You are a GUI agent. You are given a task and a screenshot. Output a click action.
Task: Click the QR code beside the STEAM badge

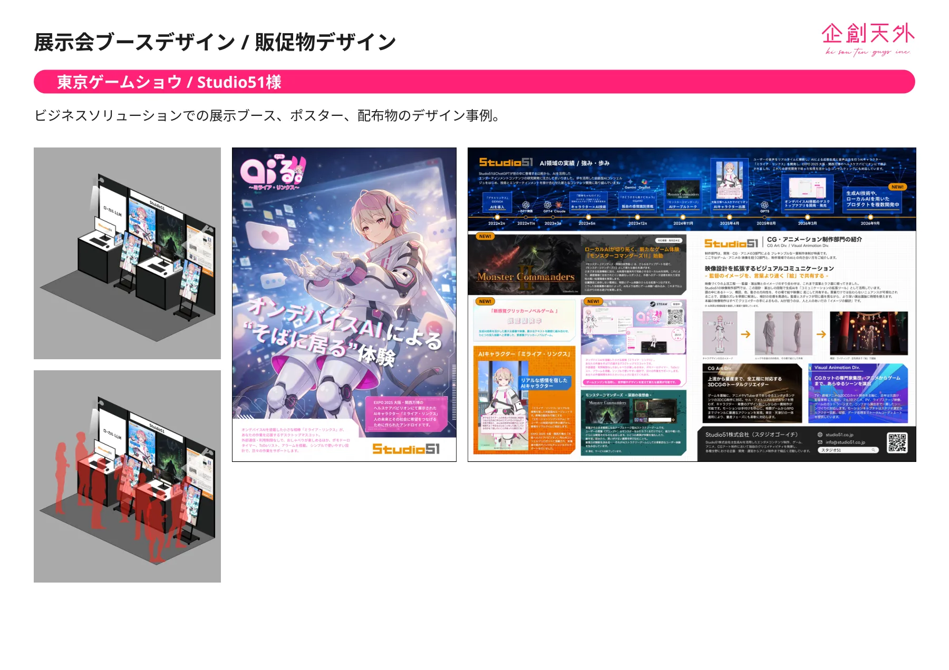[675, 318]
